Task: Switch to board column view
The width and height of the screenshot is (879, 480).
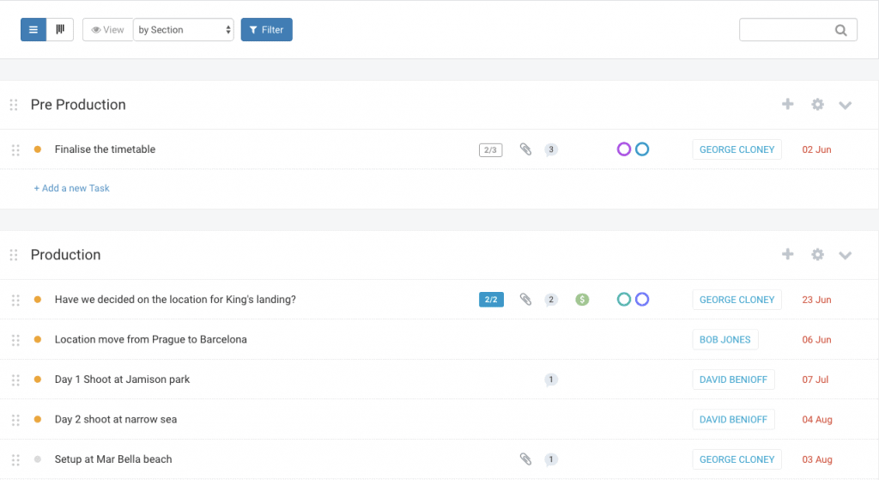Action: [x=60, y=30]
